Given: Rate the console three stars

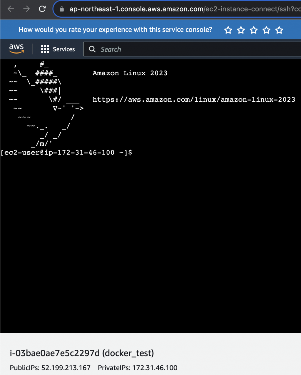Looking at the screenshot, I should (x=254, y=30).
